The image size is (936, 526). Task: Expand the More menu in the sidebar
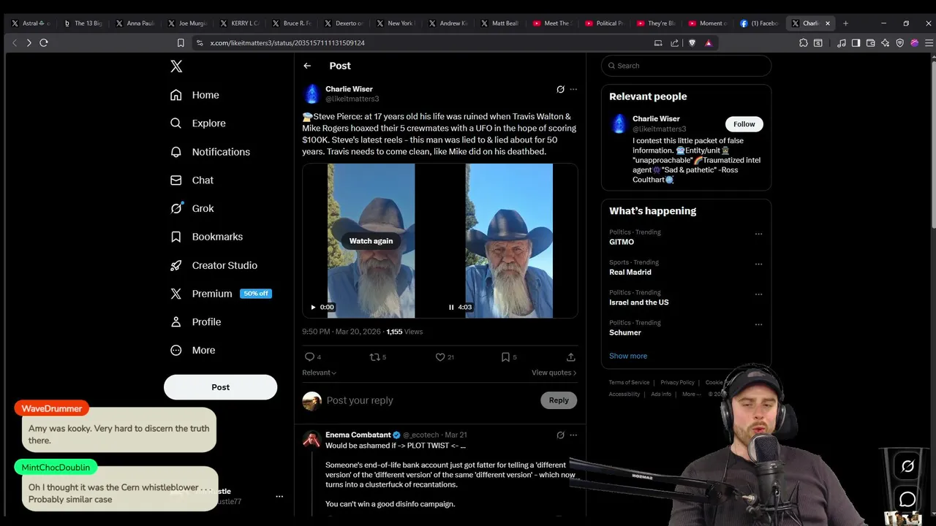point(192,351)
